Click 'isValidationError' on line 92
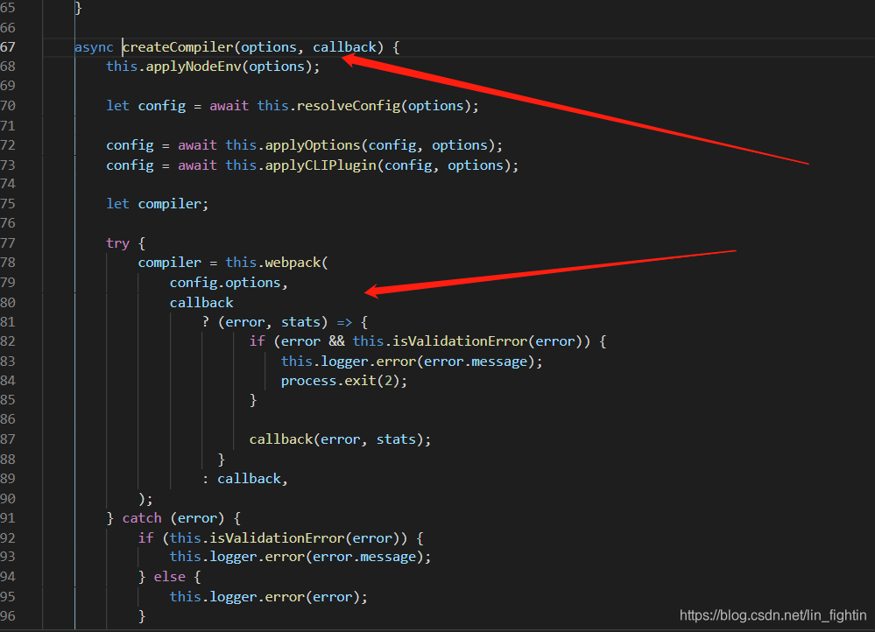The height and width of the screenshot is (632, 875). tap(277, 538)
